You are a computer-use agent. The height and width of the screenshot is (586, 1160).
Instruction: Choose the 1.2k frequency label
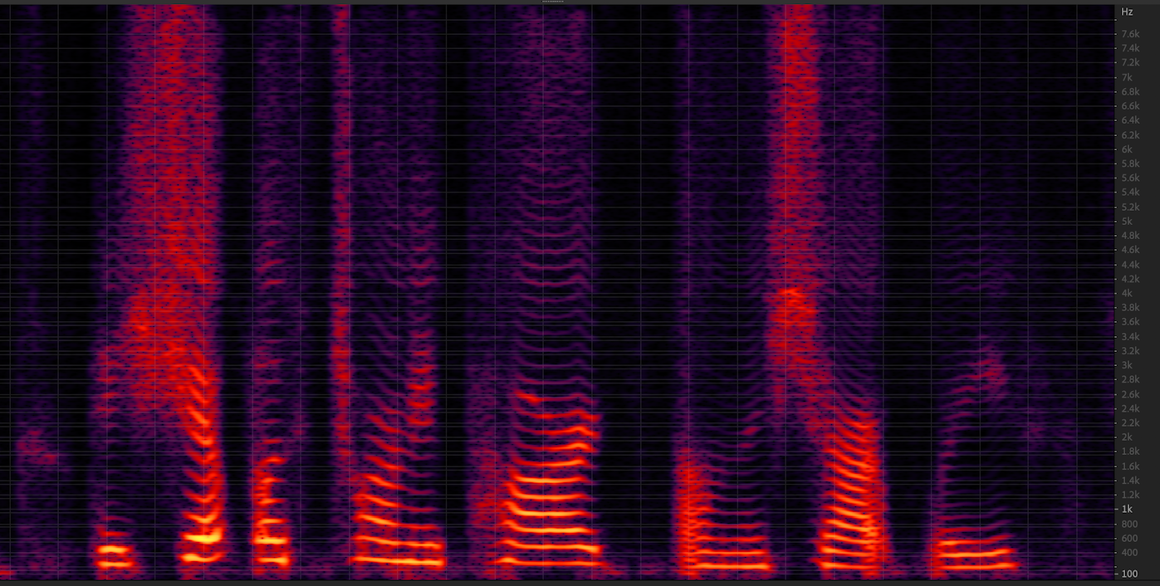pyautogui.click(x=1129, y=495)
